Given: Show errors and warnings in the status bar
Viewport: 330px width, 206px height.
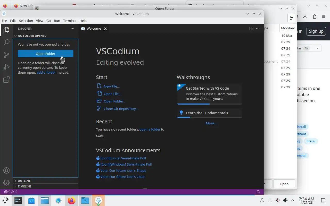Looking at the screenshot, I should 11,192.
